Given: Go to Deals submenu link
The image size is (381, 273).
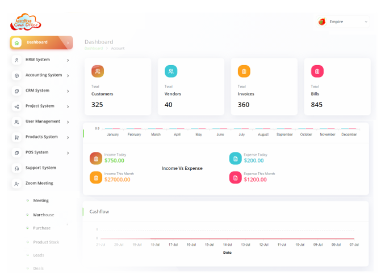Looking at the screenshot, I should (x=39, y=268).
